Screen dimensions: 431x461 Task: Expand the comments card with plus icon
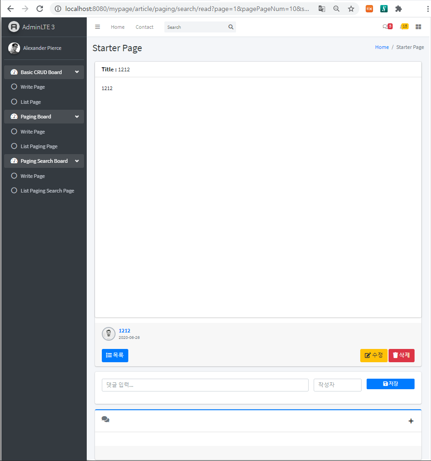411,421
